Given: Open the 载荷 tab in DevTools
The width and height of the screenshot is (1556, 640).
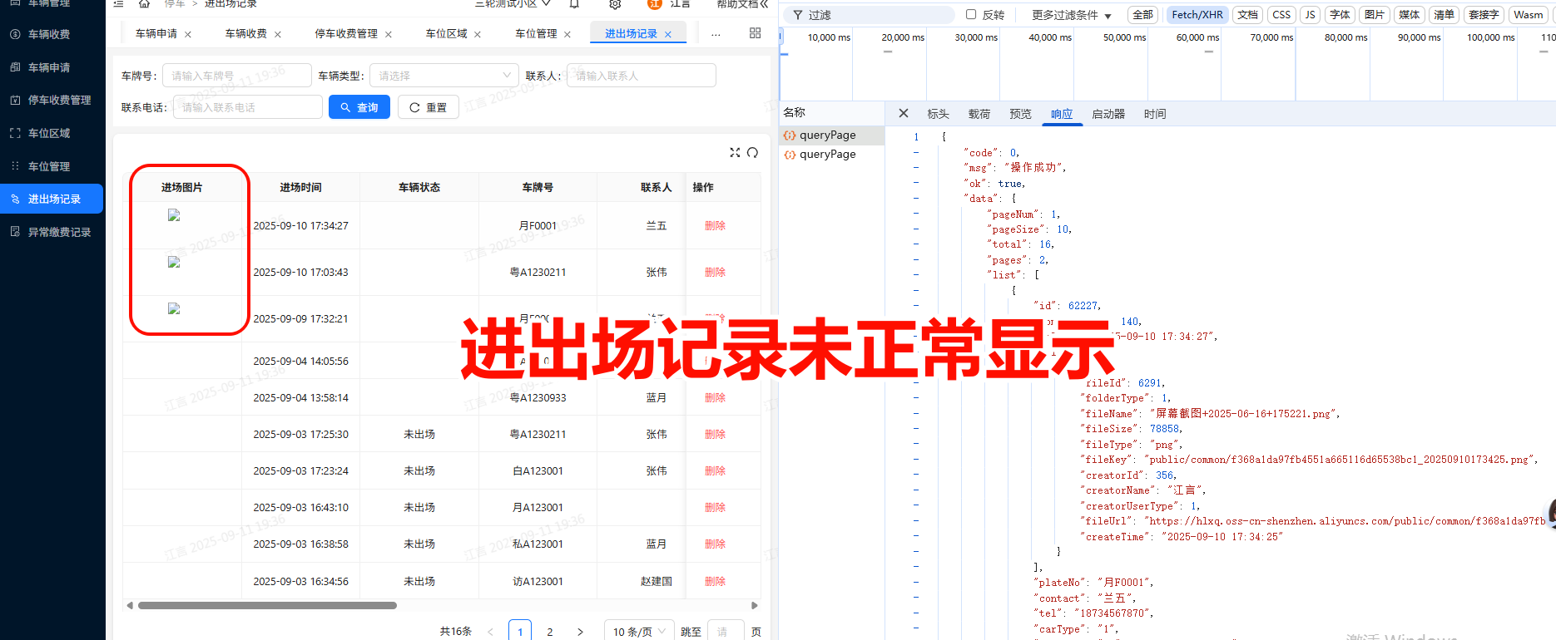Looking at the screenshot, I should pyautogui.click(x=979, y=114).
